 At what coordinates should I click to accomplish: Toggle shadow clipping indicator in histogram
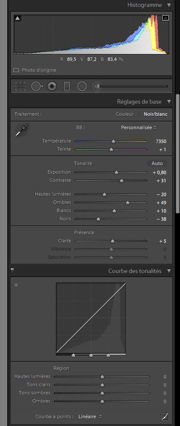[18, 18]
